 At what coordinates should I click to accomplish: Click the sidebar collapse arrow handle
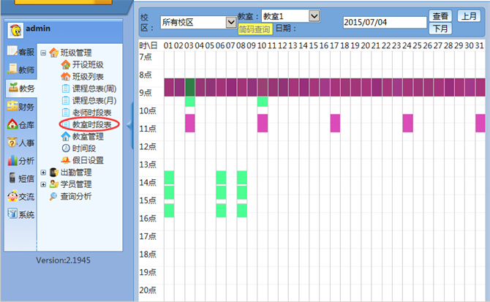click(130, 125)
